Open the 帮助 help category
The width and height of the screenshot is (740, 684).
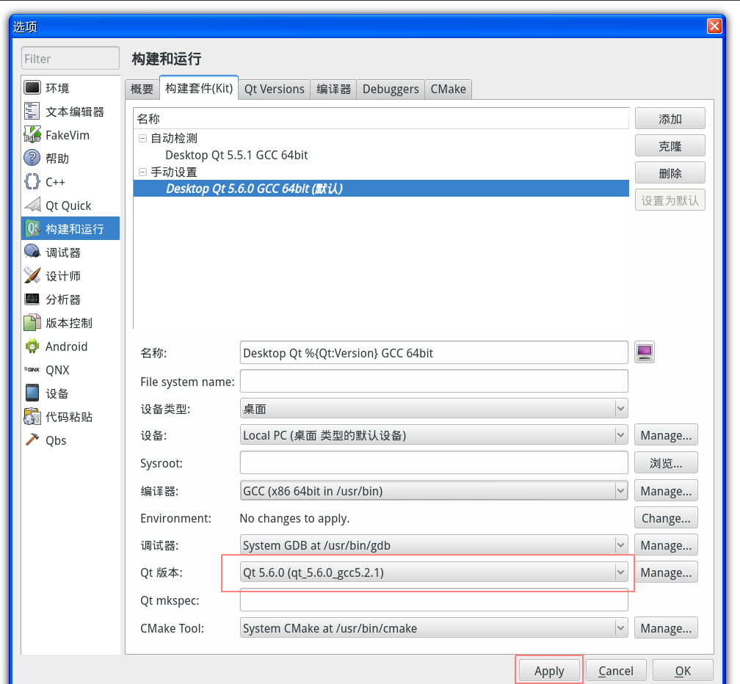(x=70, y=159)
